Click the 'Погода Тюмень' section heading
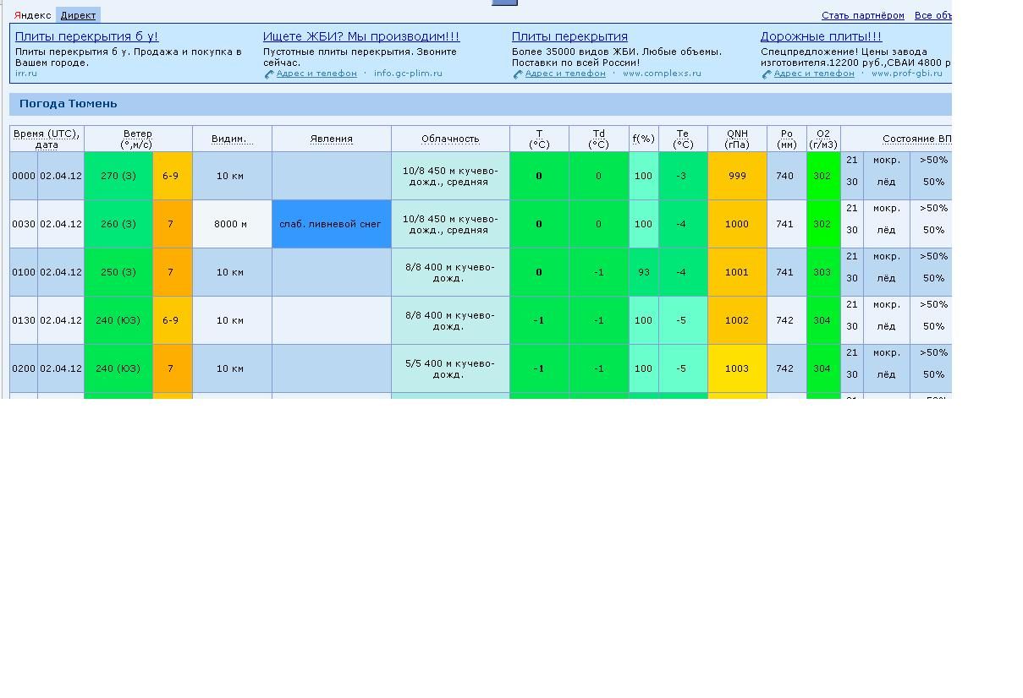Screen dimensions: 1023x698 coord(69,104)
